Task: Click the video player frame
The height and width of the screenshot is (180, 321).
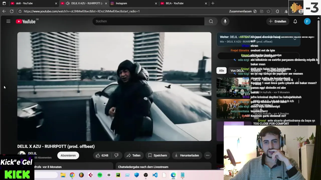Action: (114, 86)
